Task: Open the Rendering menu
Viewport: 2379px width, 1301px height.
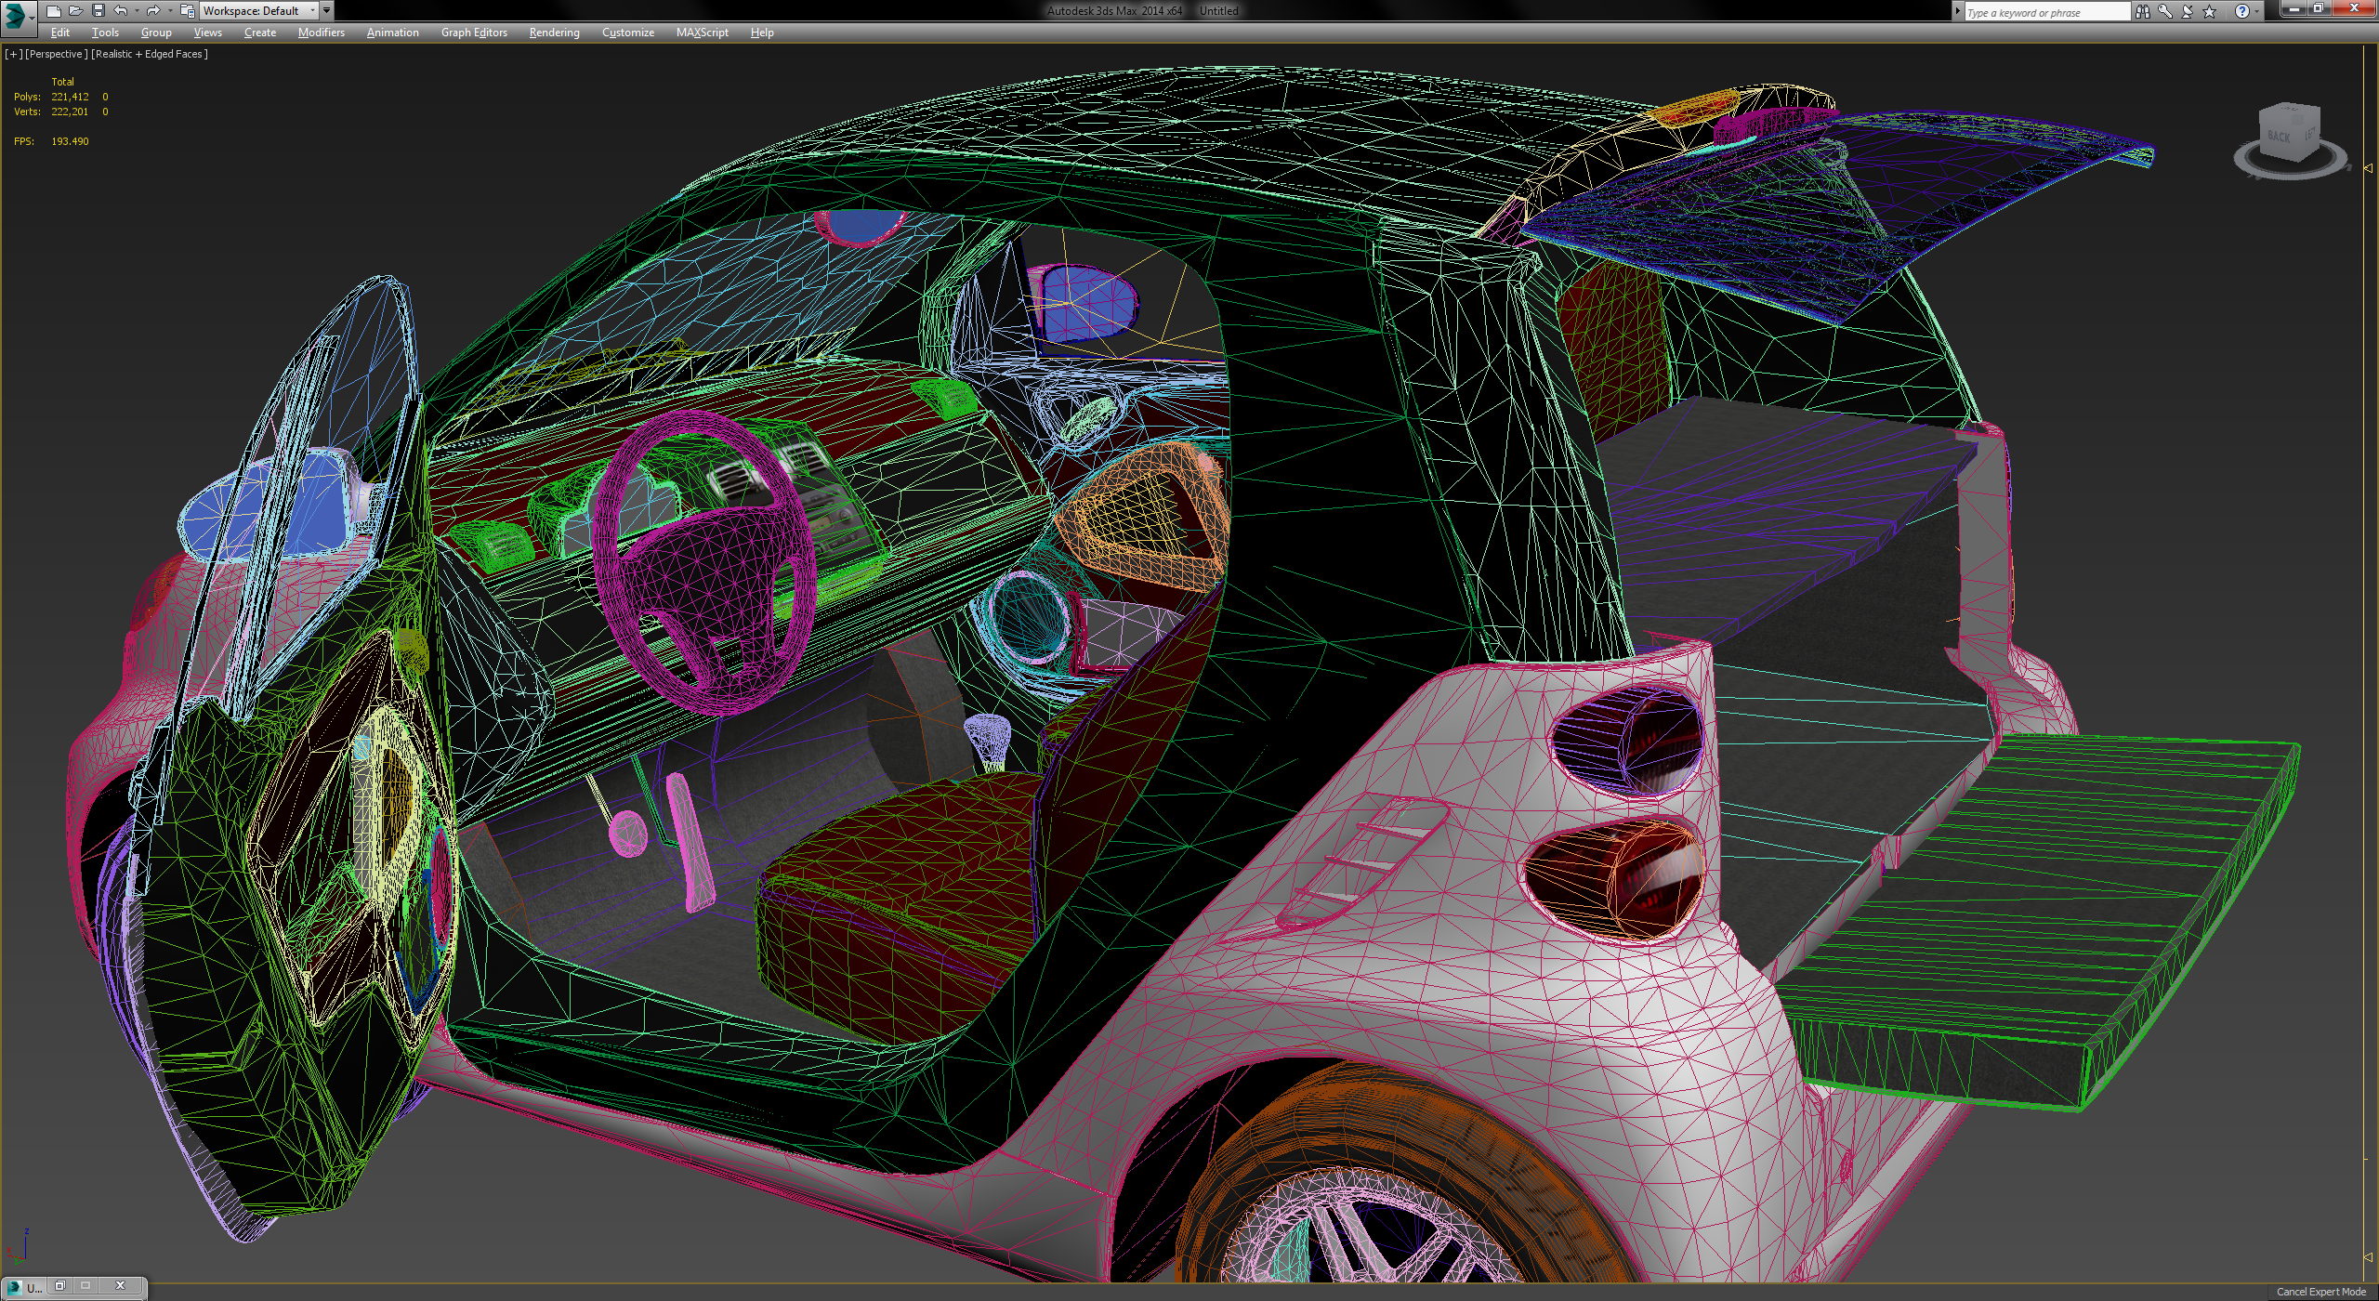Action: click(554, 33)
